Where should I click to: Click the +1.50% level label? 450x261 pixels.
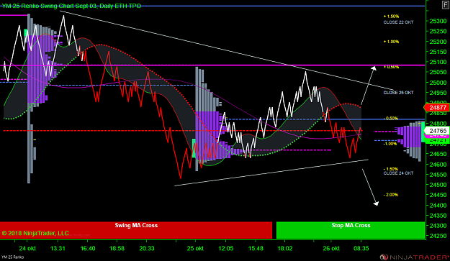click(391, 17)
